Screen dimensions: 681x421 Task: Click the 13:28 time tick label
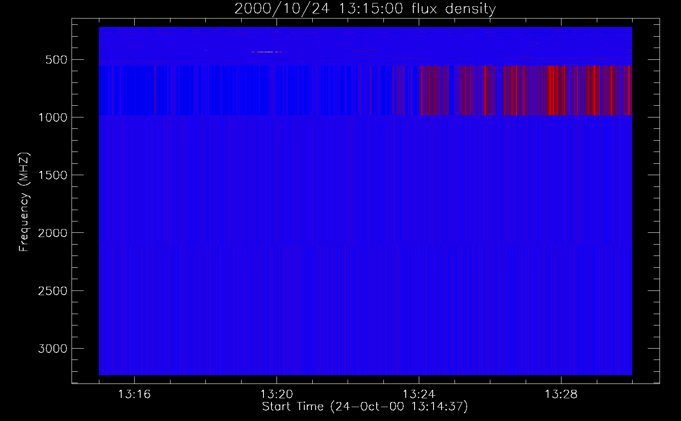(x=561, y=394)
